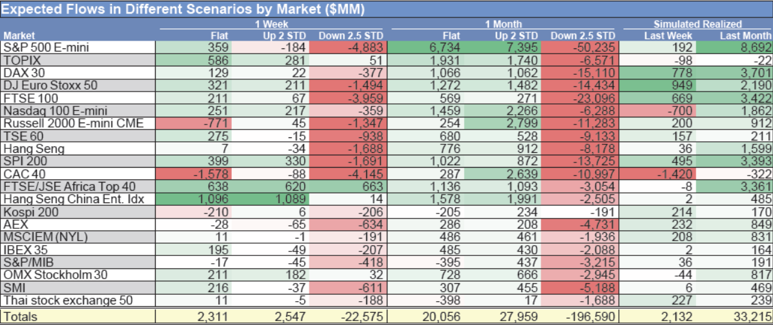
Task: Select the 'DAX 30' row label
Action: 22,73
